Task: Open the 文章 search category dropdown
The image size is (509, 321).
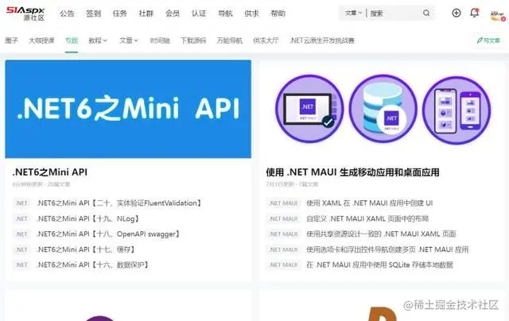Action: 353,13
